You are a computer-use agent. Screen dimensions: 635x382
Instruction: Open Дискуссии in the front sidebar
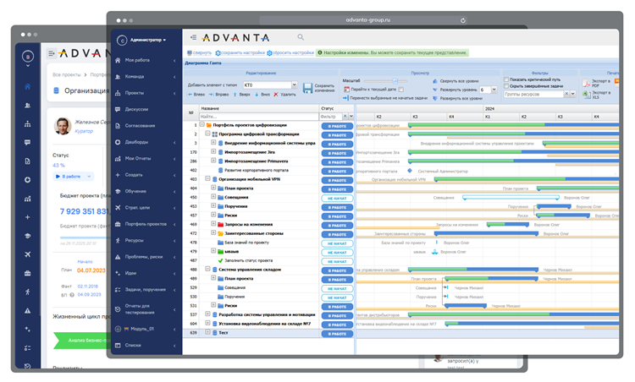(x=136, y=110)
